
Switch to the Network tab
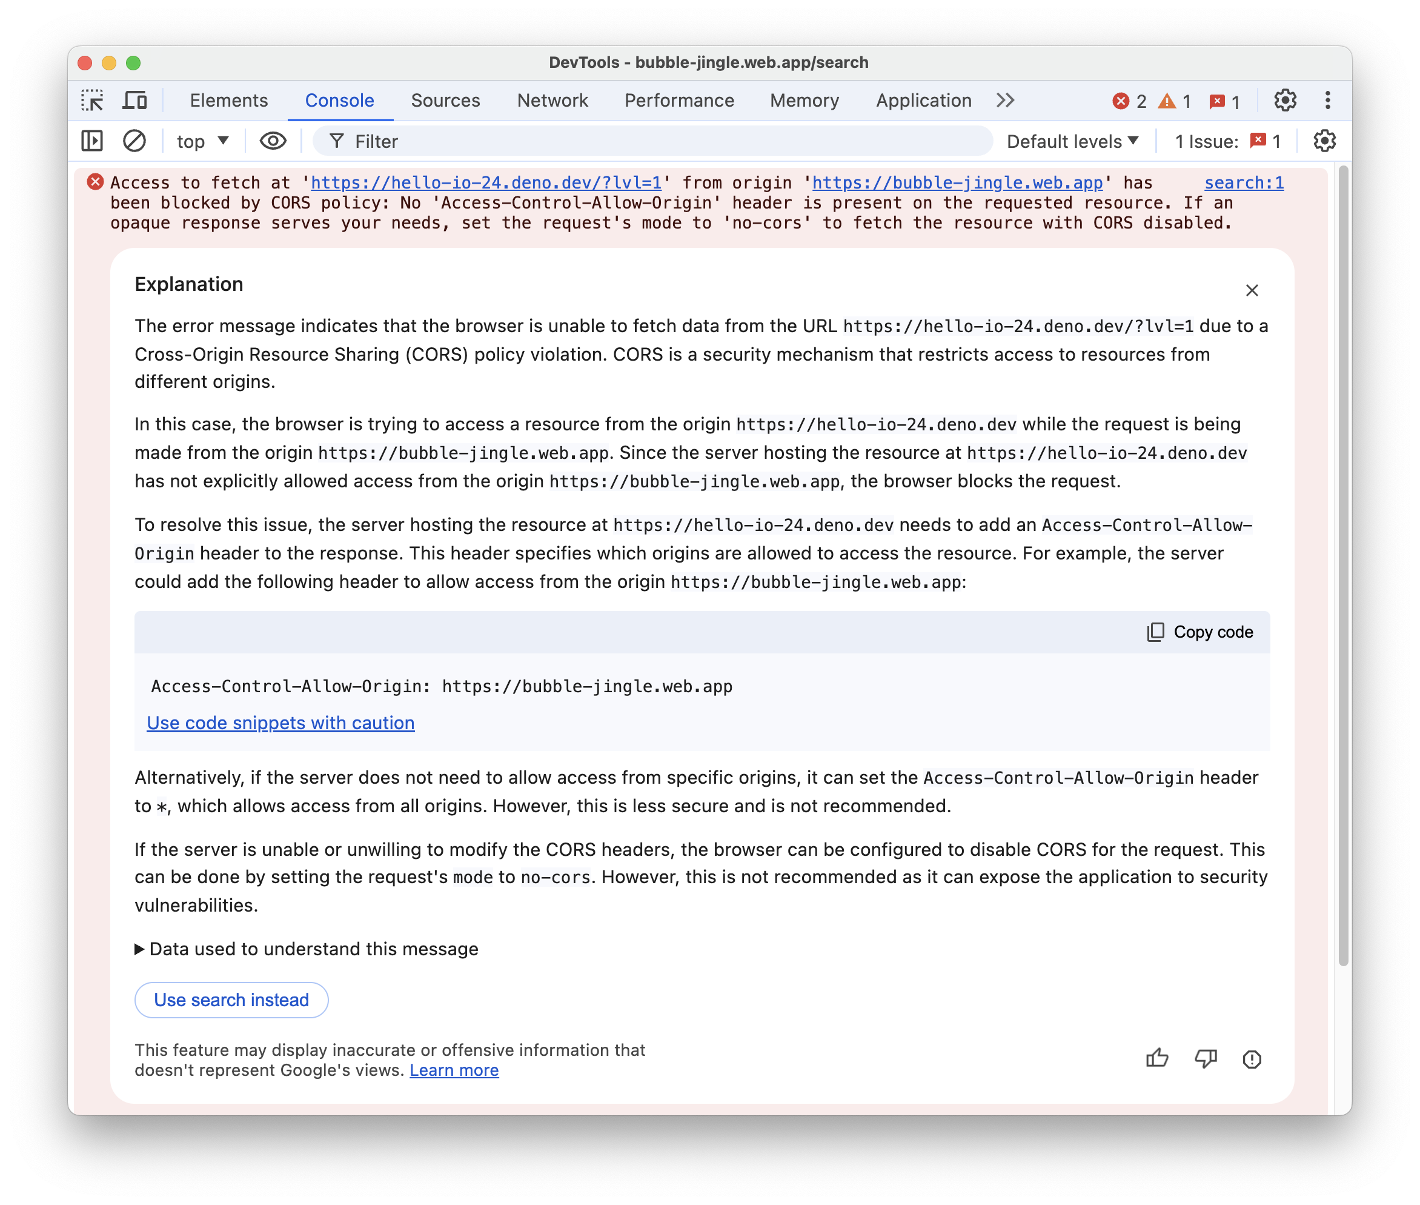point(552,101)
